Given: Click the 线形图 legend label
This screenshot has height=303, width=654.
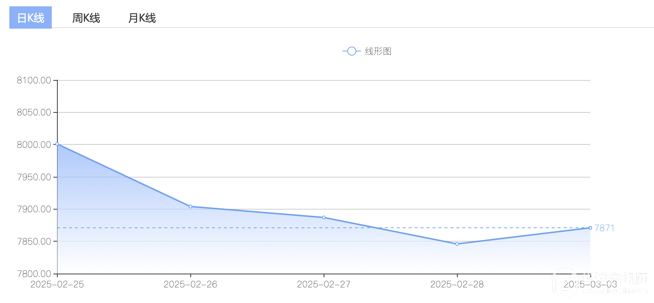Looking at the screenshot, I should click(x=378, y=51).
